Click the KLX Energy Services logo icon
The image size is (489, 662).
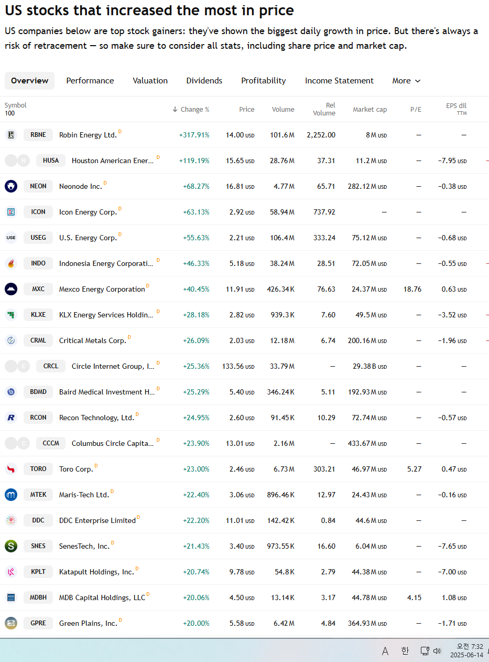click(x=11, y=315)
